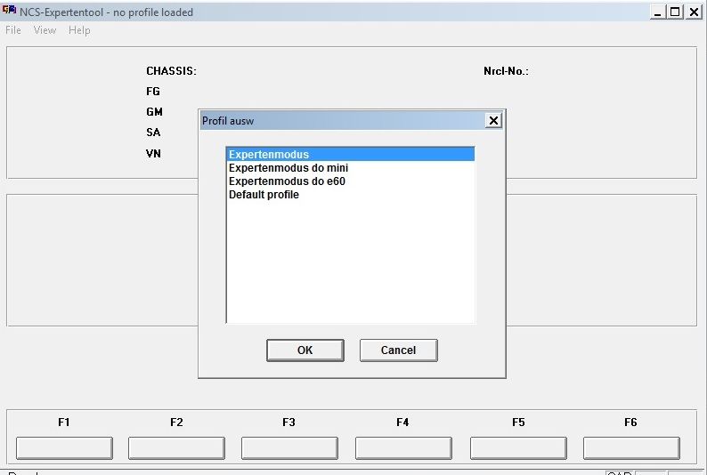Click the blank F2 function button

(176, 448)
